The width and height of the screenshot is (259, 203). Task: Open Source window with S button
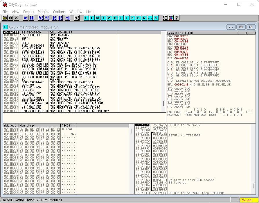pyautogui.click(x=156, y=18)
